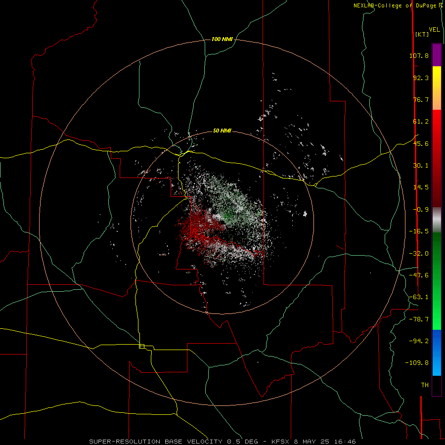
Task: Click the 30.1 value on velocity scale
Action: point(421,166)
